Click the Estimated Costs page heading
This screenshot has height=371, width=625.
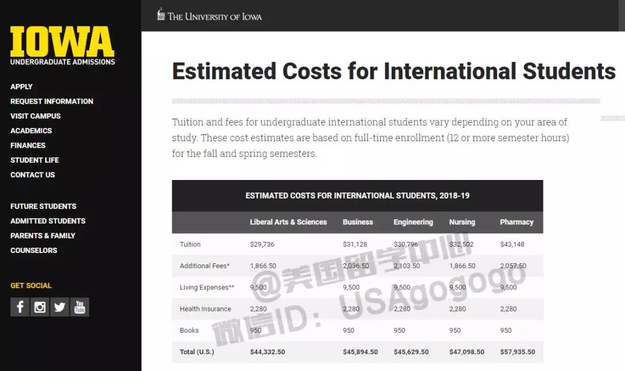coord(394,72)
